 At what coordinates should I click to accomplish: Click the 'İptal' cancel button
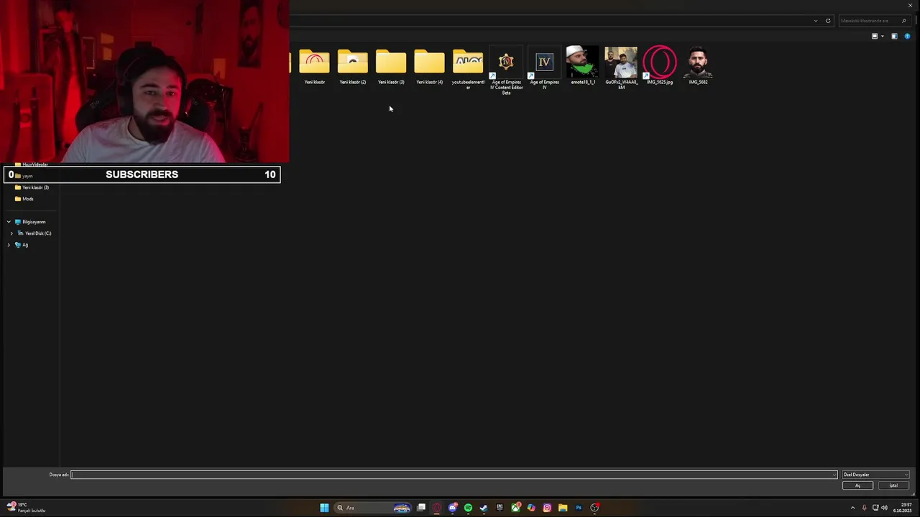point(893,485)
